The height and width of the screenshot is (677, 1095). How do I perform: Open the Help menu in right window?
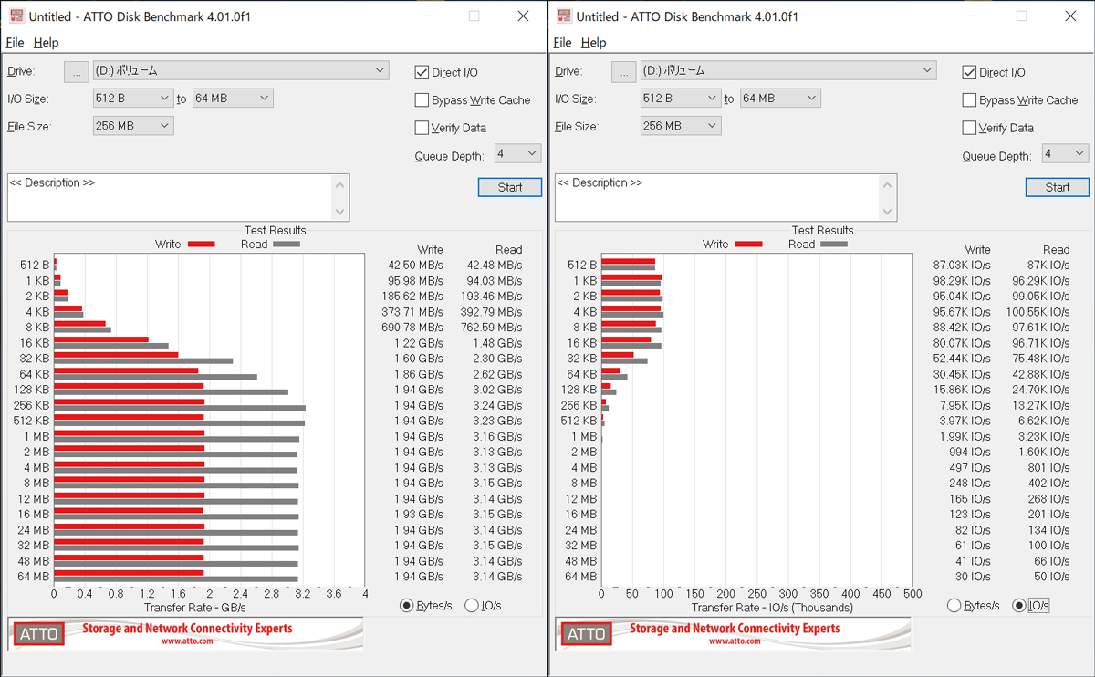click(x=593, y=42)
